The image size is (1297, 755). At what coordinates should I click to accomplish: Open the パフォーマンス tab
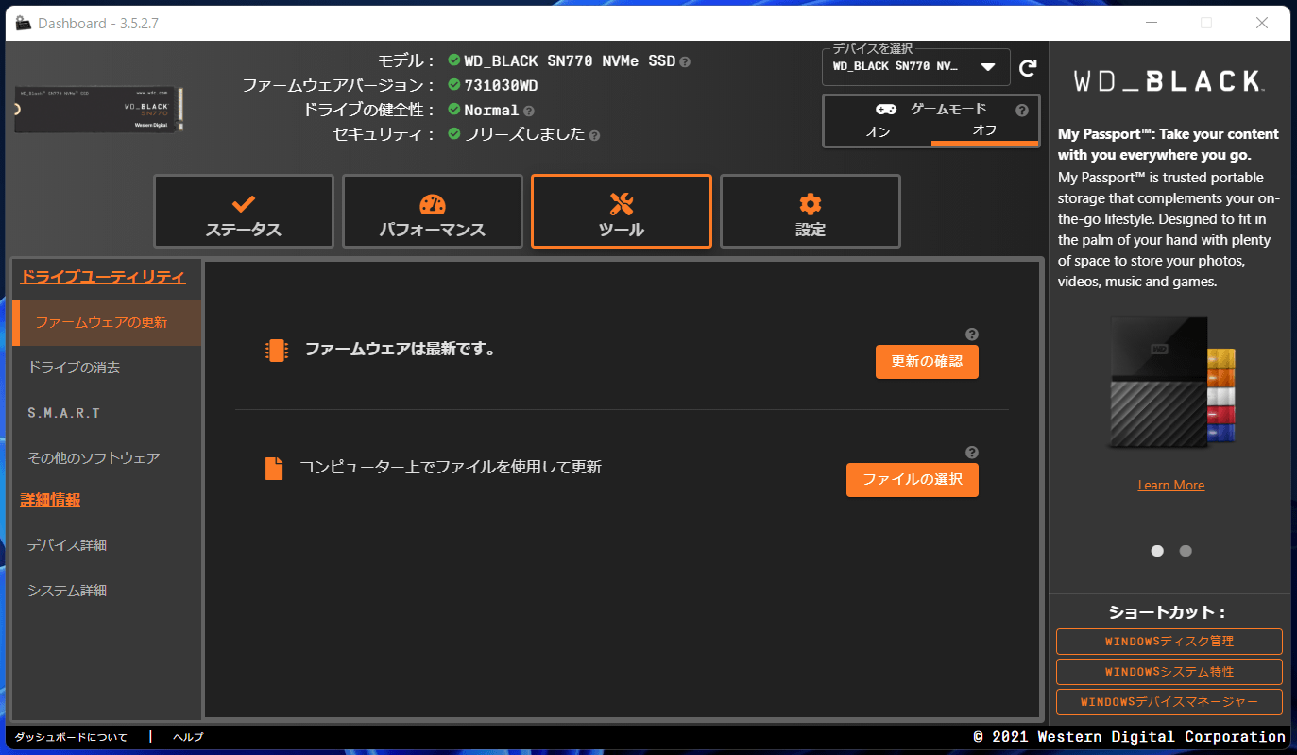pyautogui.click(x=433, y=212)
